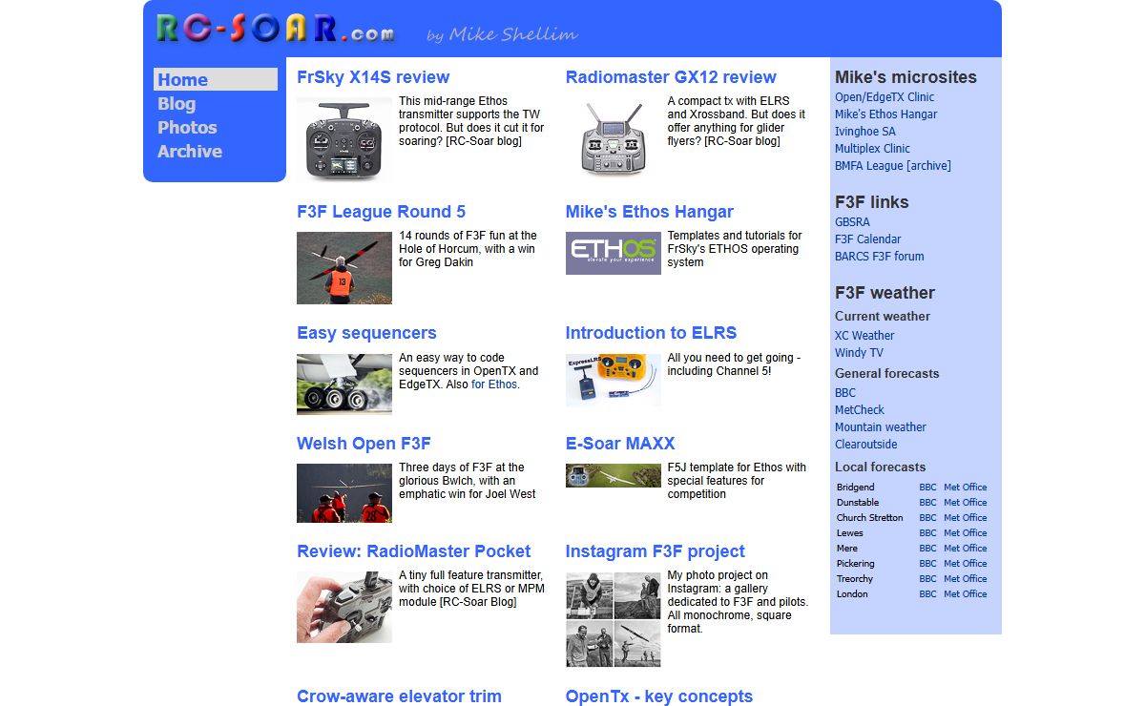Image resolution: width=1145 pixels, height=706 pixels.
Task: Open the Met Office forecast for Treorchy
Action: (x=966, y=579)
